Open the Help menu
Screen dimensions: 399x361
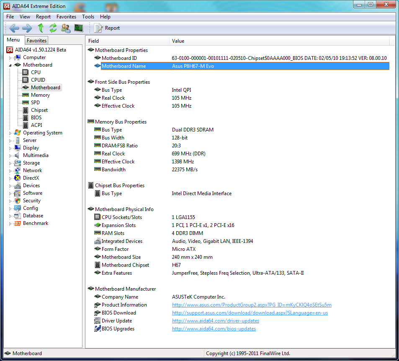coord(105,17)
